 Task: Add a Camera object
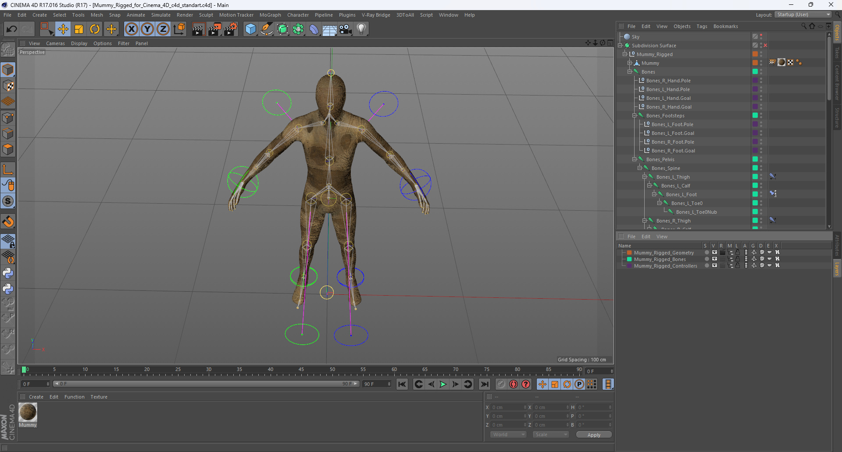pos(346,29)
